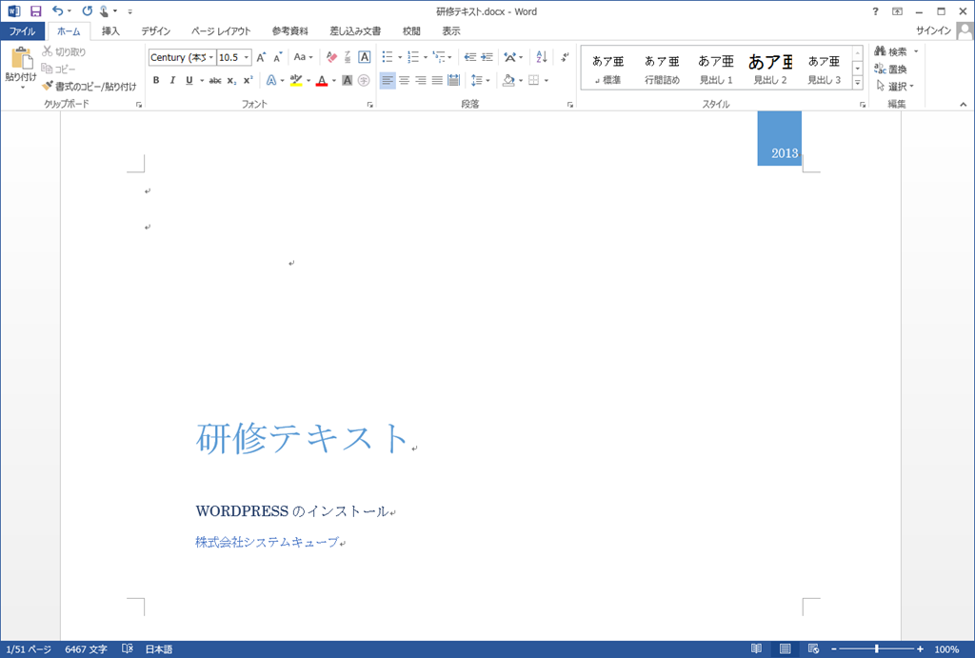
Task: Increase font size with grow font icon
Action: coord(261,57)
